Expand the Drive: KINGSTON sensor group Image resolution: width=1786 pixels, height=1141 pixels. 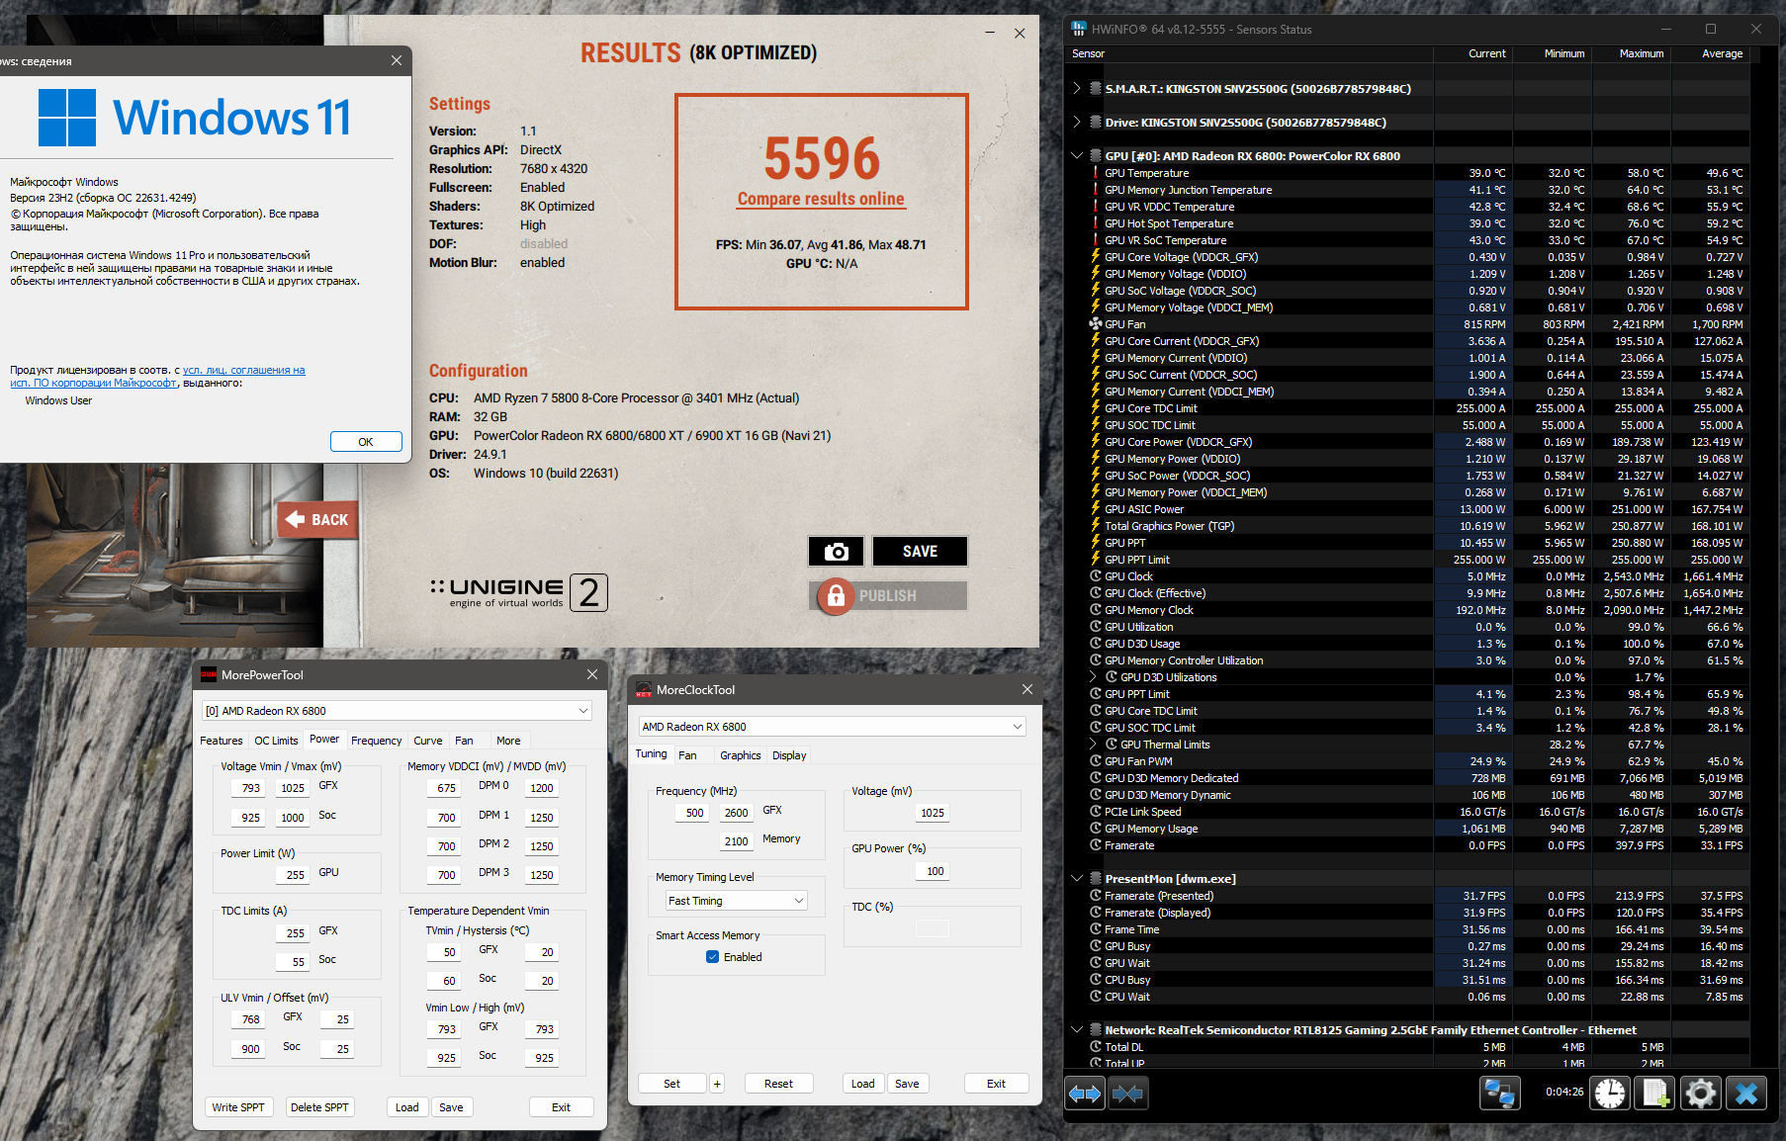(1077, 123)
